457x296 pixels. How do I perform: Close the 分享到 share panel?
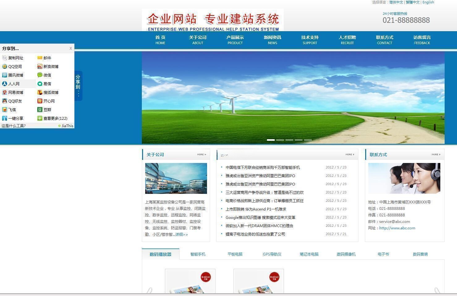[x=70, y=48]
